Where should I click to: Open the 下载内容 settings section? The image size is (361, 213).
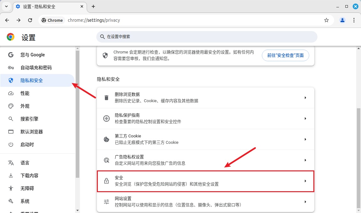[x=37, y=176]
